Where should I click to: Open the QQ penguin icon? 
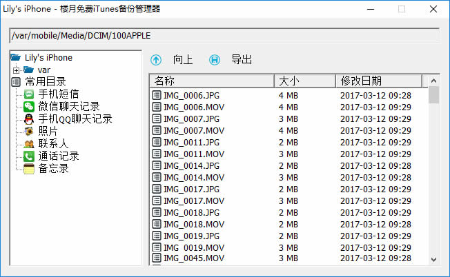[29, 119]
